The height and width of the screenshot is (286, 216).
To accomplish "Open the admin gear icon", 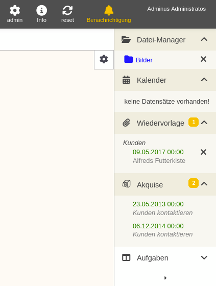I will pyautogui.click(x=15, y=10).
